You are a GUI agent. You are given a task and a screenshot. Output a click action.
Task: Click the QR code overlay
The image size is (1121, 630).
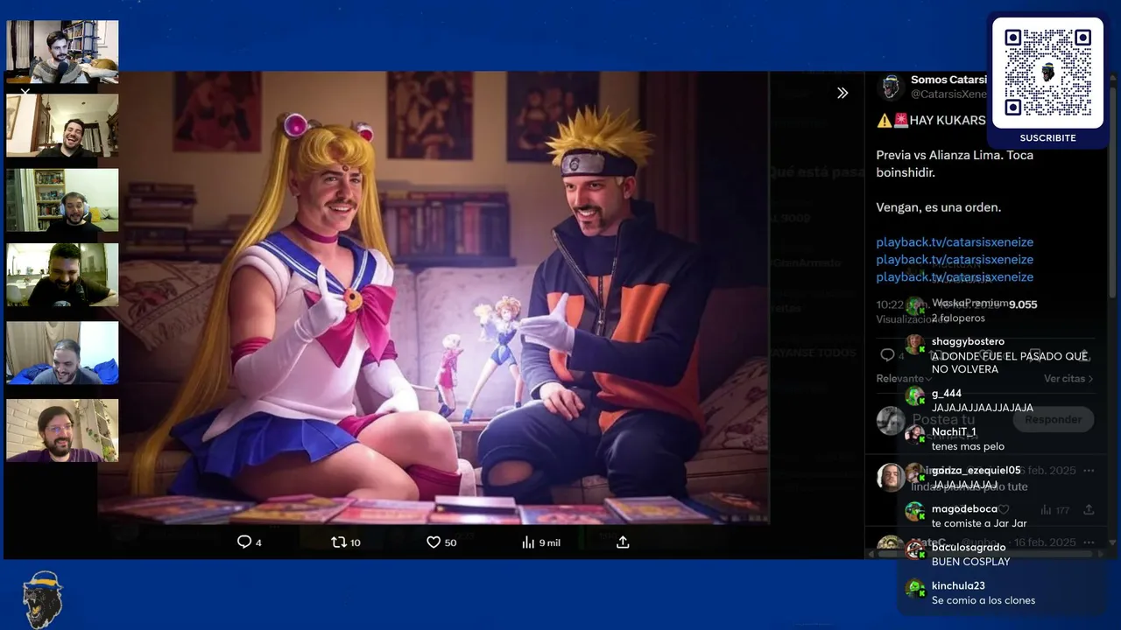pos(1047,72)
